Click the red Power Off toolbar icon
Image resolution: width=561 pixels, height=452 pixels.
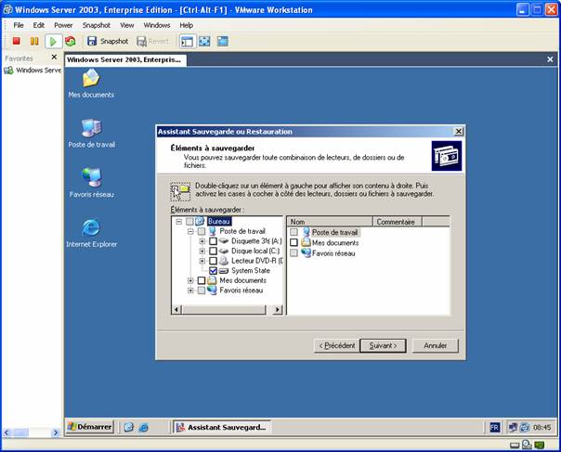pyautogui.click(x=16, y=41)
